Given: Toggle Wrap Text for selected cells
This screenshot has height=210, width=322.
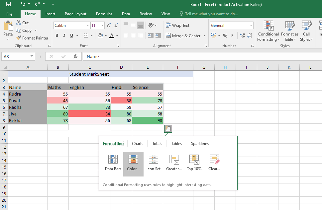Looking at the screenshot, I should coord(178,26).
